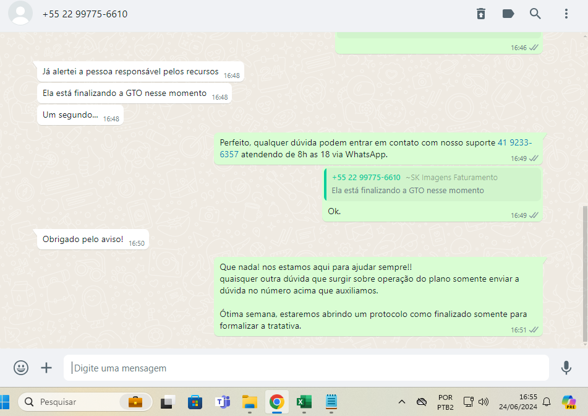Click the briefcase icon in taskbar search
Screen dimensions: 588x416
pyautogui.click(x=135, y=402)
